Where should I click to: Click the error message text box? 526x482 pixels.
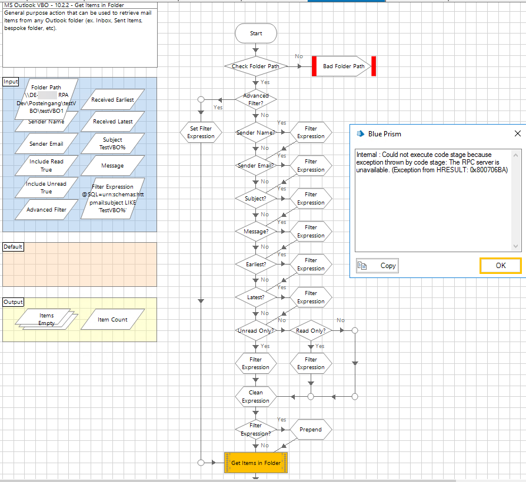(434, 200)
